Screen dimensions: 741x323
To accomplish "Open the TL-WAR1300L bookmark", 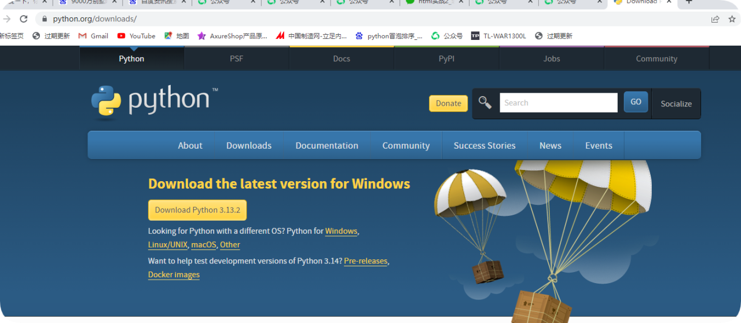I will (x=498, y=36).
